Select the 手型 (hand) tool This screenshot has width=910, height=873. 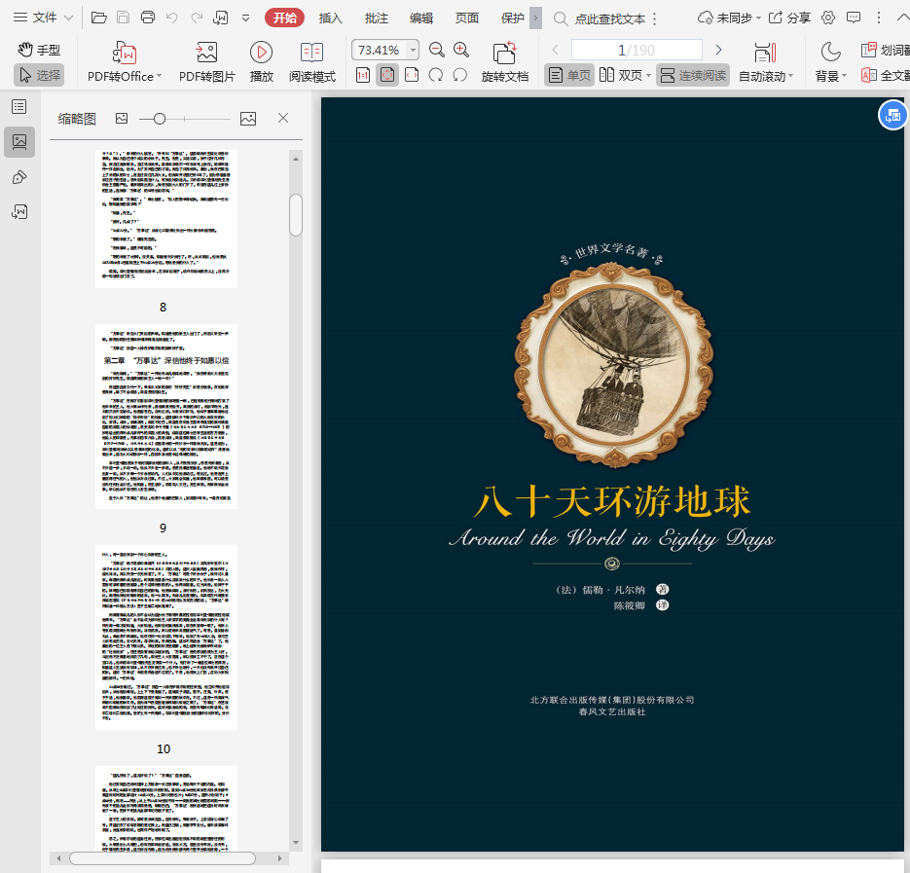point(39,50)
